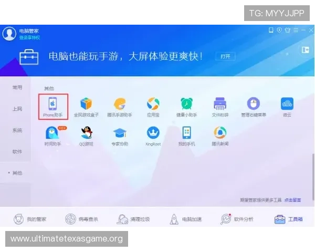The width and height of the screenshot is (315, 252).
Task: Open 腾讯新闻 news tool
Action: pyautogui.click(x=220, y=136)
